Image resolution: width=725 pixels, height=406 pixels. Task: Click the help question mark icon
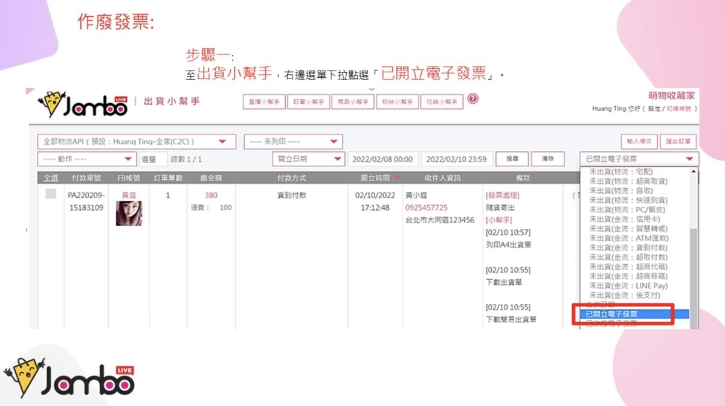[x=472, y=99]
